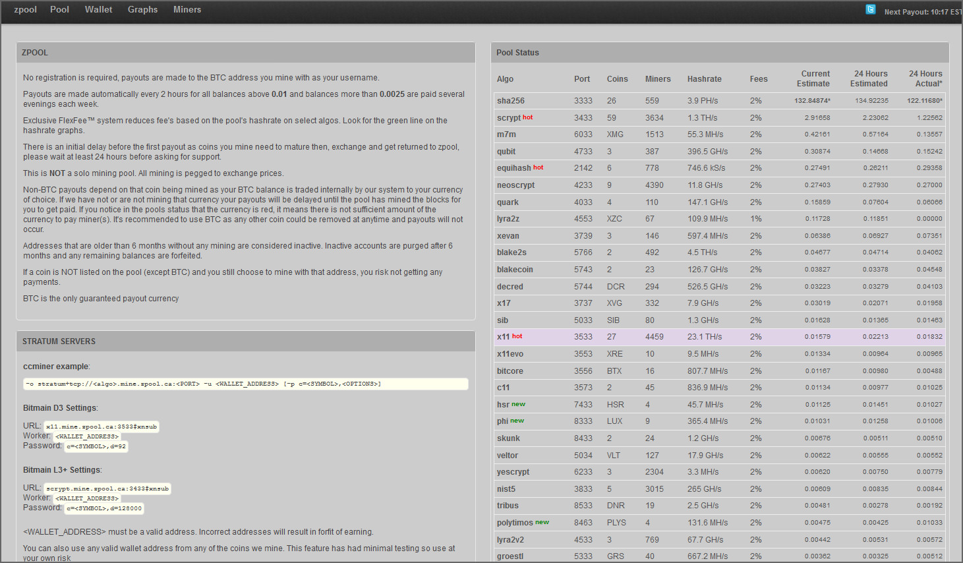Select the Bitmain L3+ URL value
The width and height of the screenshot is (963, 563).
(x=107, y=489)
